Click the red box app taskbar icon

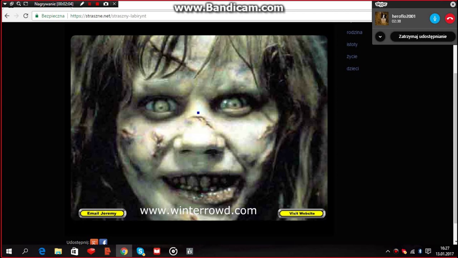click(91, 252)
